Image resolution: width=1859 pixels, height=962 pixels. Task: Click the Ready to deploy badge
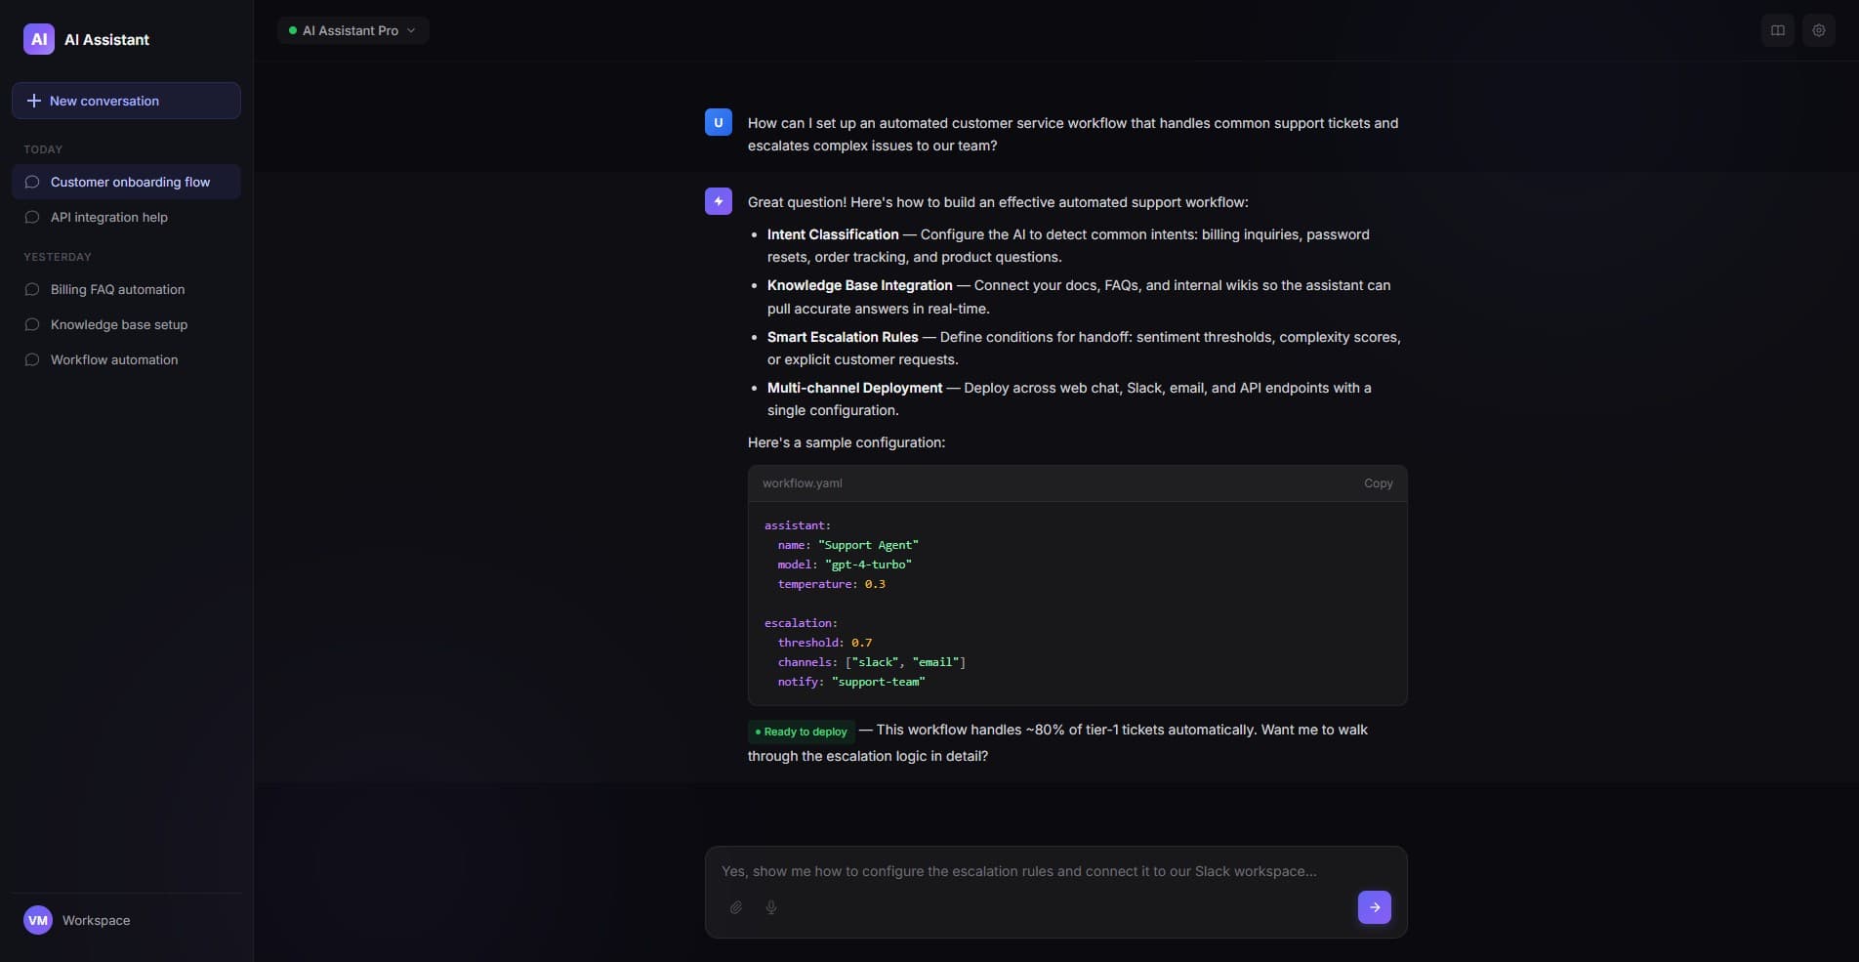(x=802, y=732)
